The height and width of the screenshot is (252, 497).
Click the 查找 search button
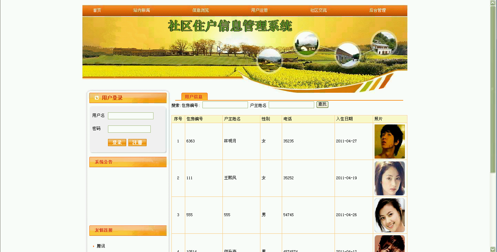[322, 104]
